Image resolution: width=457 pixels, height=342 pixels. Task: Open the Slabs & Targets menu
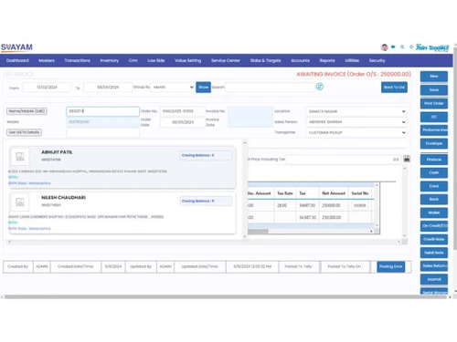pos(265,60)
